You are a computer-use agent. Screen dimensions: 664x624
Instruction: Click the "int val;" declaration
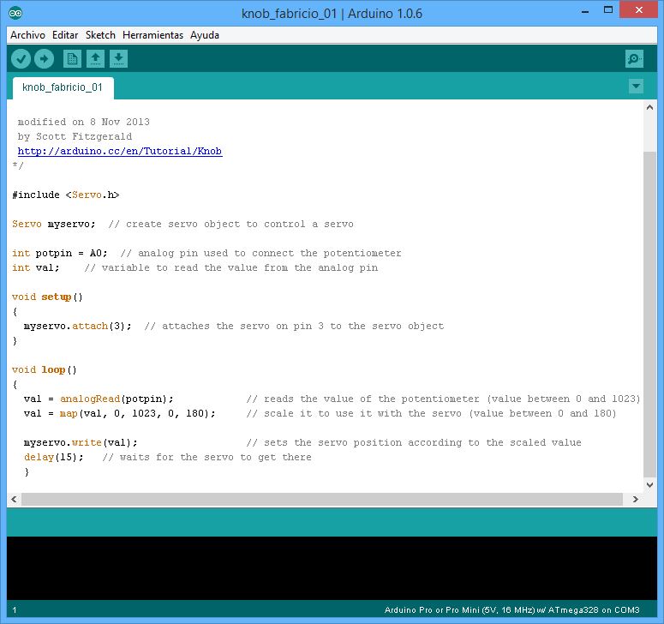pyautogui.click(x=36, y=267)
